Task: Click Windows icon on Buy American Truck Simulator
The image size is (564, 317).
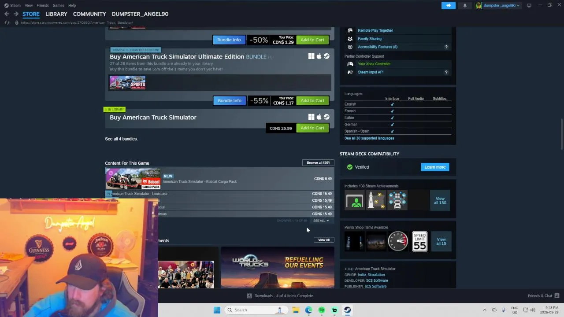Action: click(x=311, y=117)
